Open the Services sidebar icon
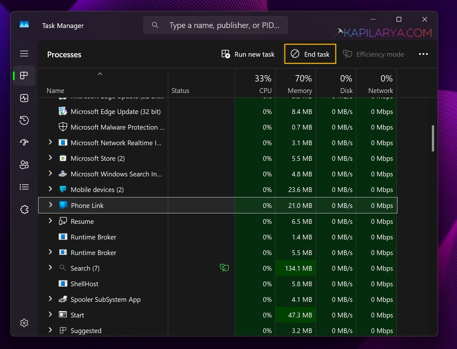Viewport: 457px width, 349px height. pyautogui.click(x=24, y=209)
